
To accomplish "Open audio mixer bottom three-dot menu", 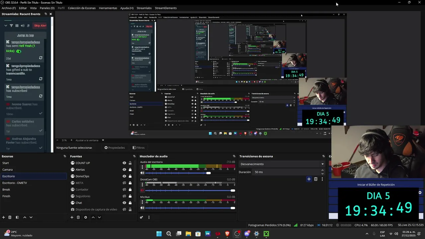I will (149, 217).
